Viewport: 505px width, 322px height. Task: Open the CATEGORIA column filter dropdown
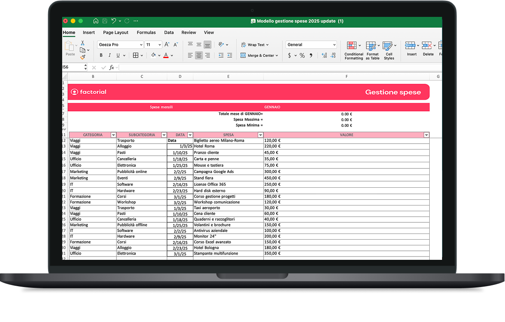click(114, 135)
